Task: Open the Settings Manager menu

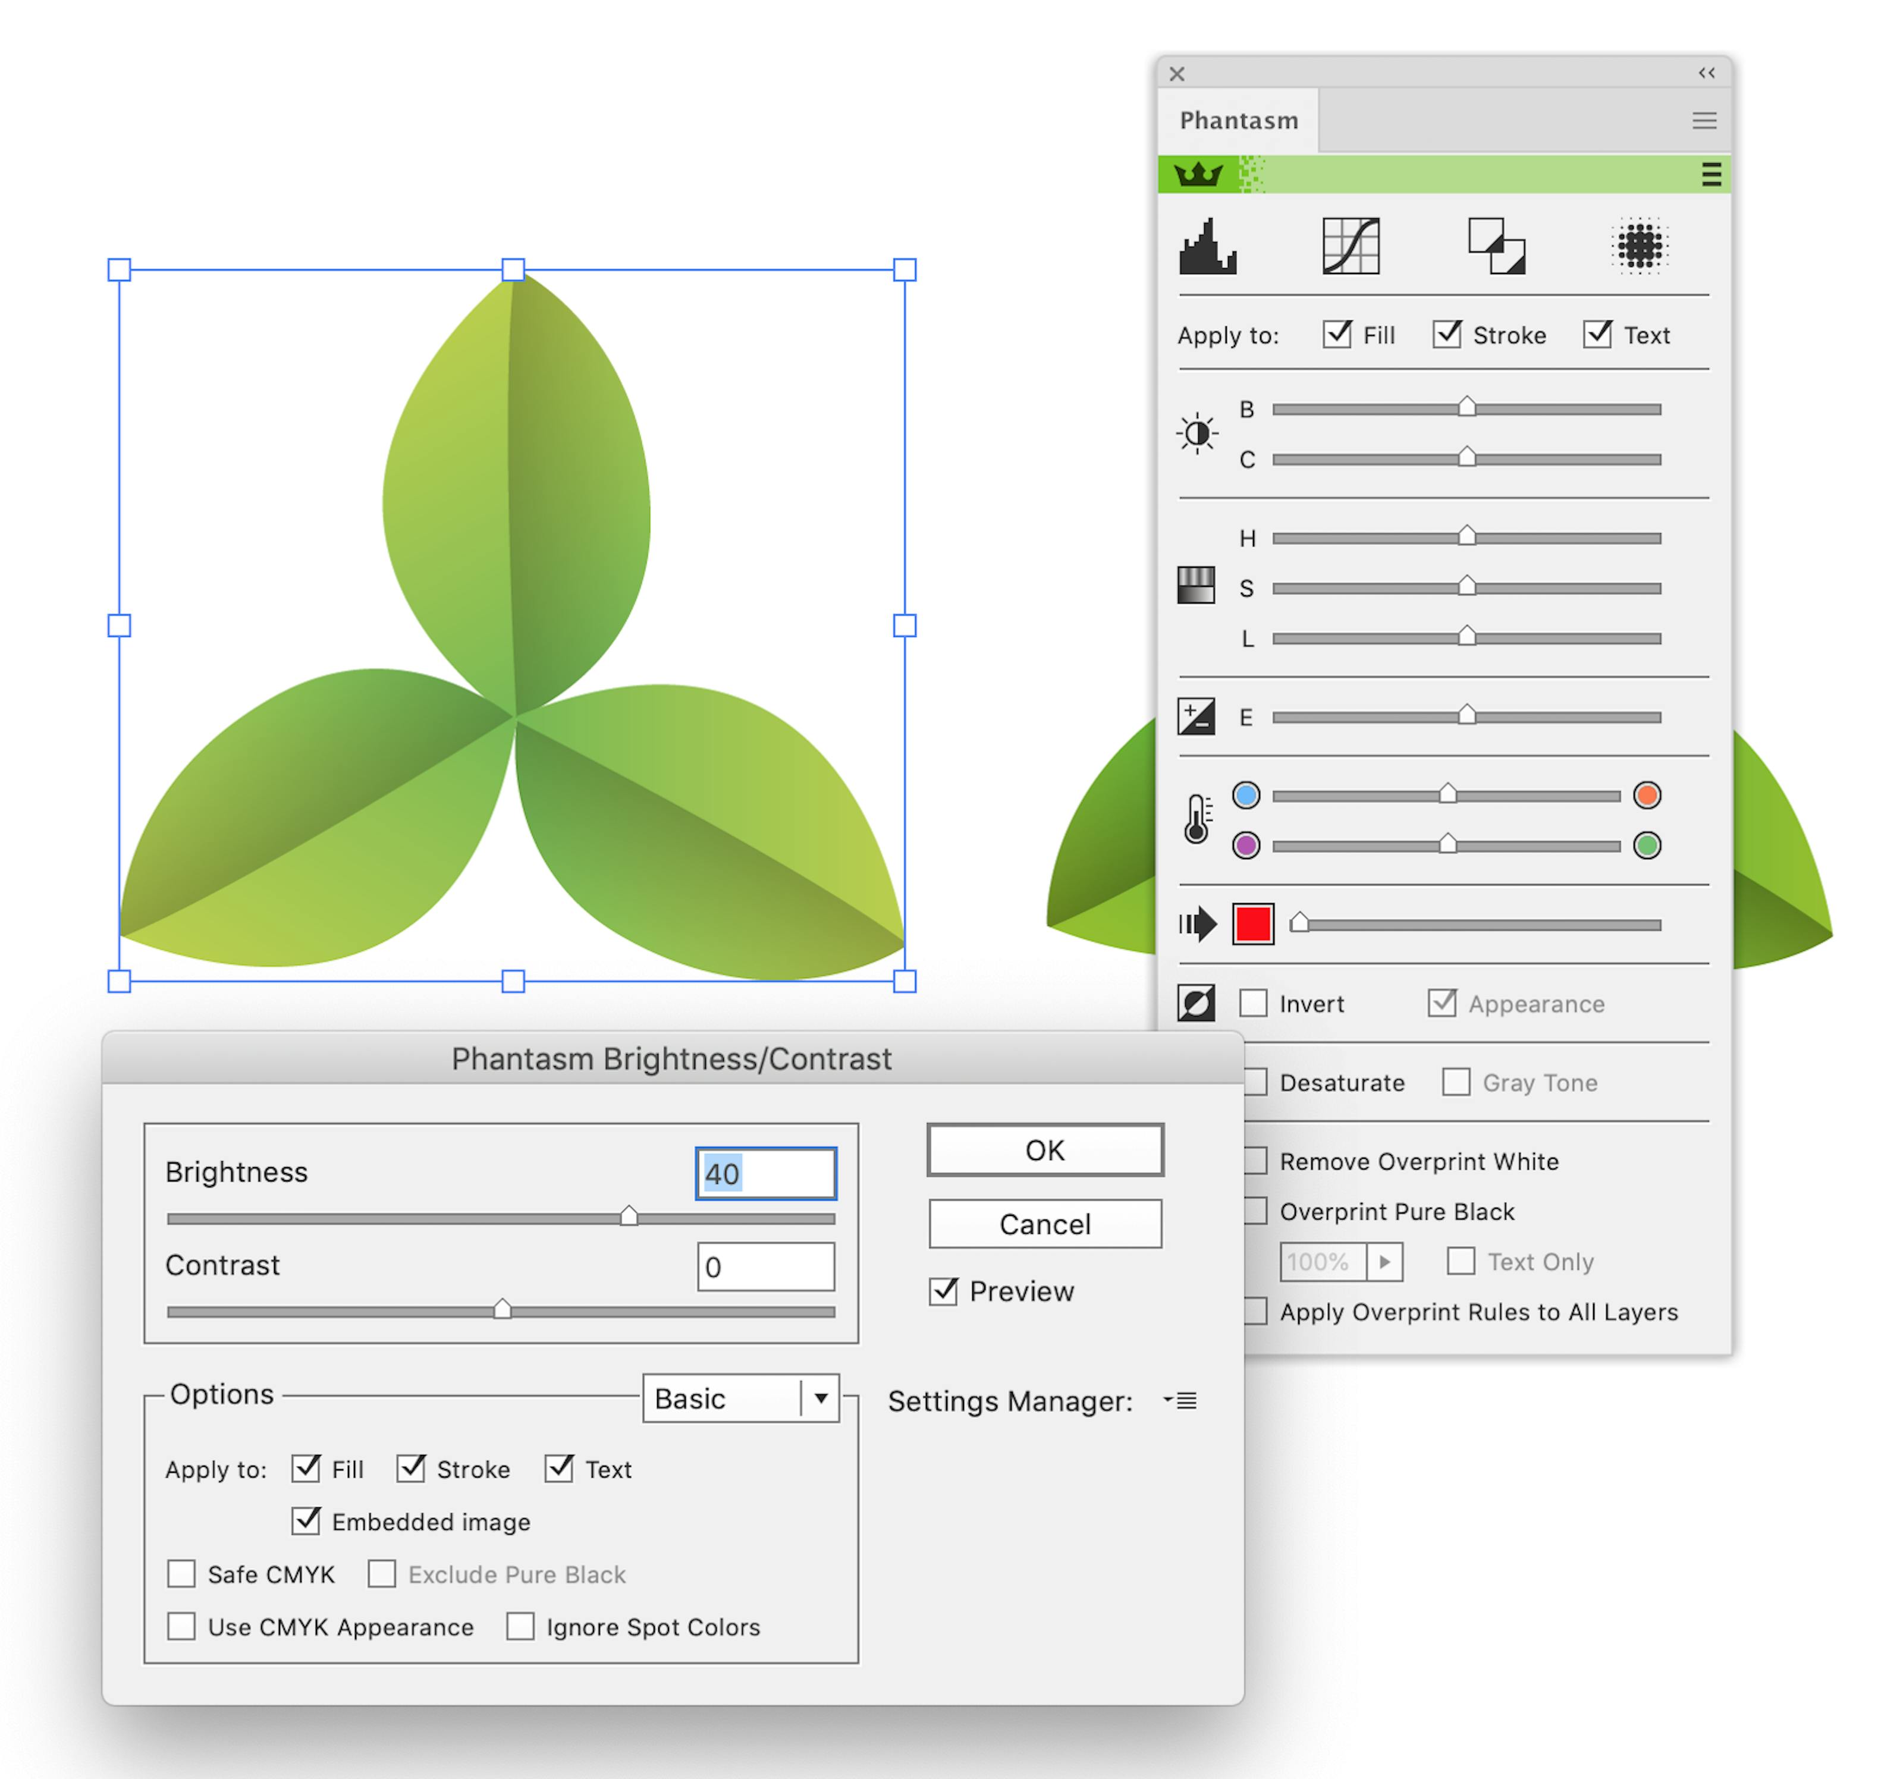Action: 1181,1401
